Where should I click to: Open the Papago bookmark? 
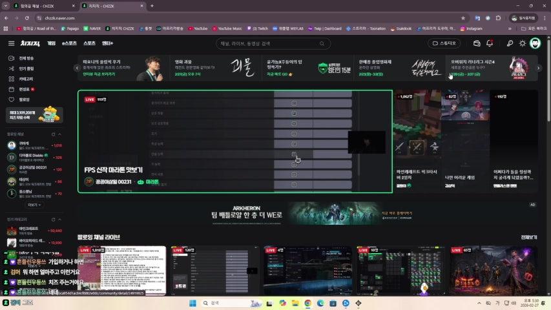(x=70, y=28)
